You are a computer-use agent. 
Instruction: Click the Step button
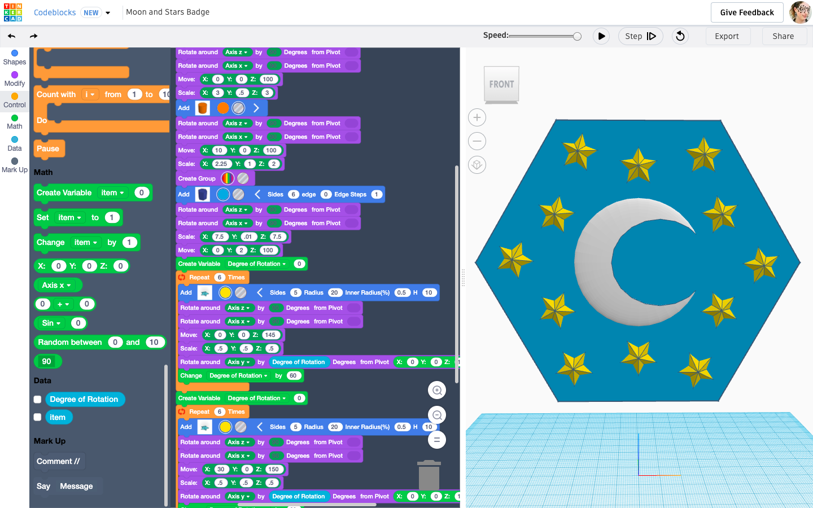640,35
